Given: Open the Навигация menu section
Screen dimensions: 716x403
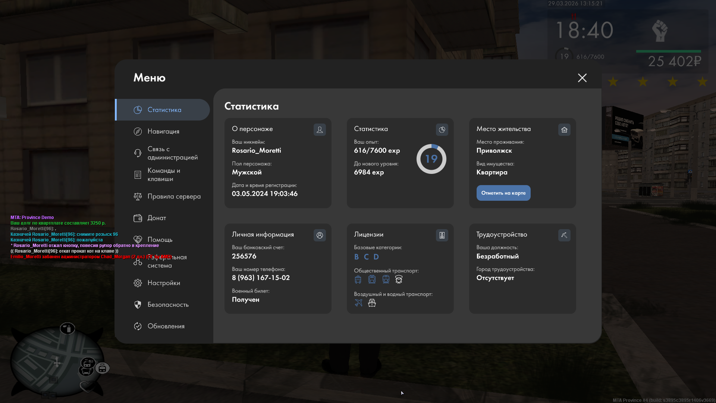Looking at the screenshot, I should pos(163,131).
